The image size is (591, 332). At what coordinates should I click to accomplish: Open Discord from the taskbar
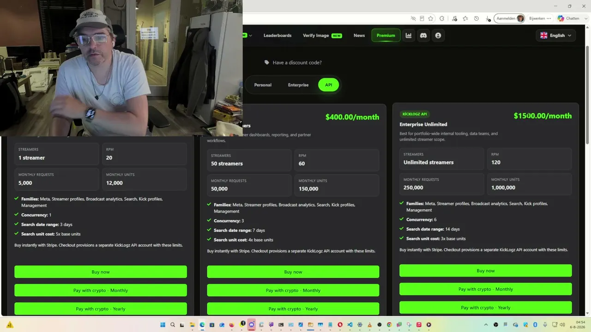tap(252, 325)
